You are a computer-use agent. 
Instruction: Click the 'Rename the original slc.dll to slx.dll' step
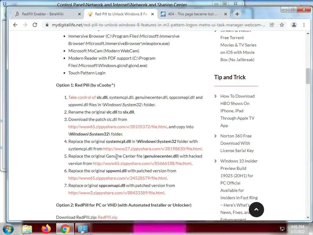point(101,112)
